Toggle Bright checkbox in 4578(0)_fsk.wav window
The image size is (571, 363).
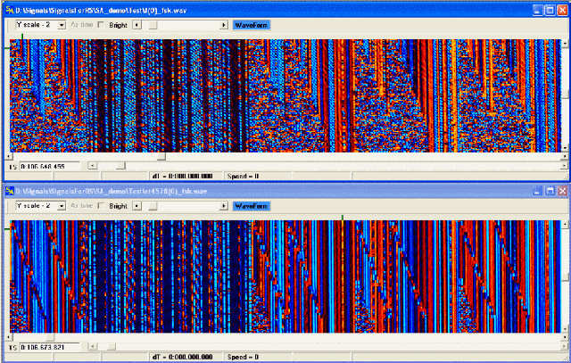(x=101, y=205)
